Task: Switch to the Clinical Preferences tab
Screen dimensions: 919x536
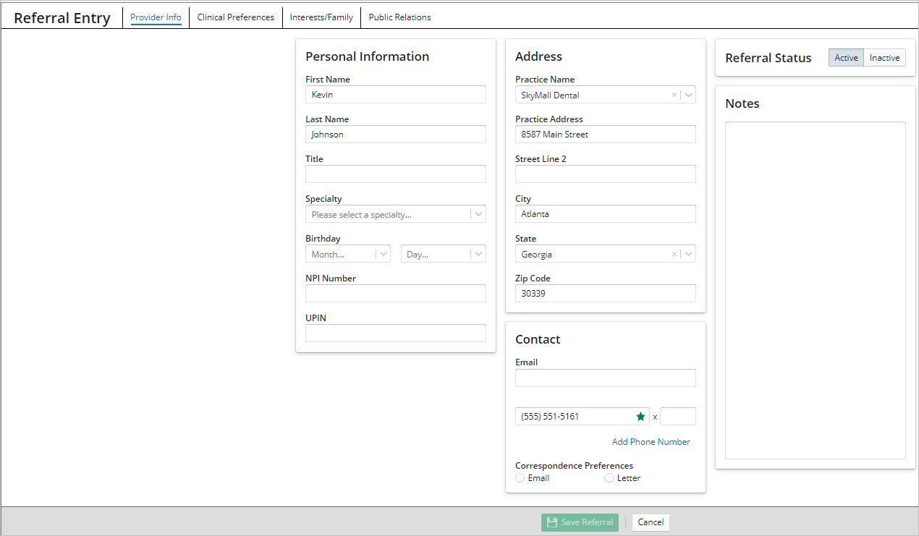Action: (x=235, y=17)
